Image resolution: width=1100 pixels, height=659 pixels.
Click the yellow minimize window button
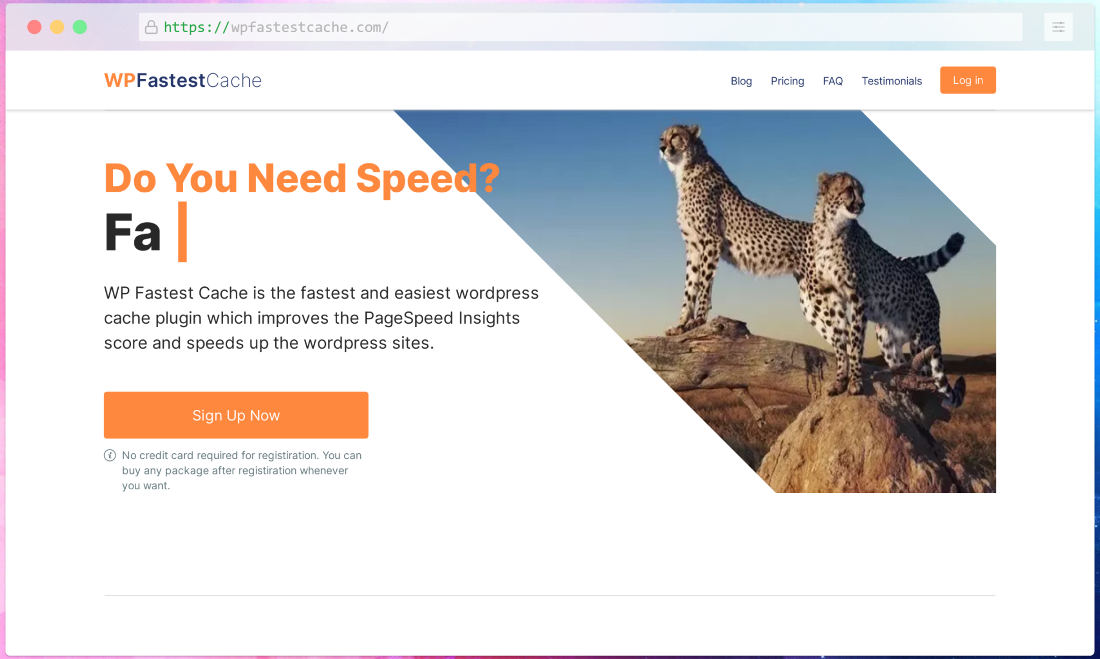(x=57, y=27)
